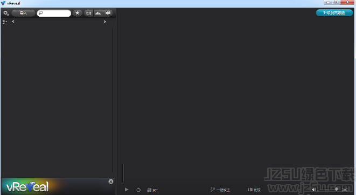The image size is (356, 195).
Task: Click the 比较 compare button
Action: [254, 190]
